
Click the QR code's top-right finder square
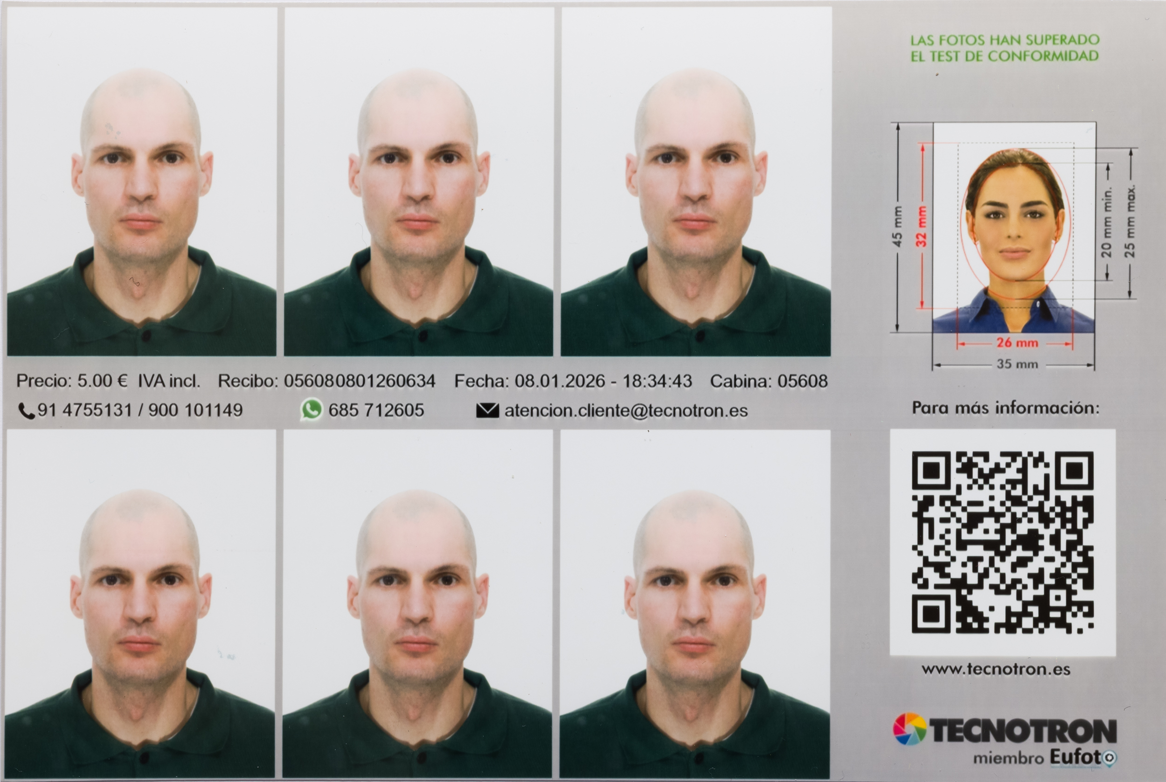[1075, 471]
